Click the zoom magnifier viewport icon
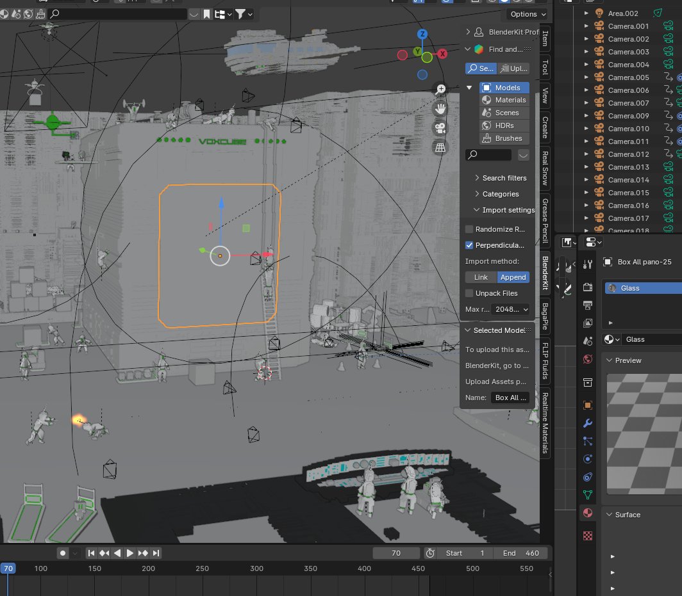The image size is (682, 596). pos(440,90)
